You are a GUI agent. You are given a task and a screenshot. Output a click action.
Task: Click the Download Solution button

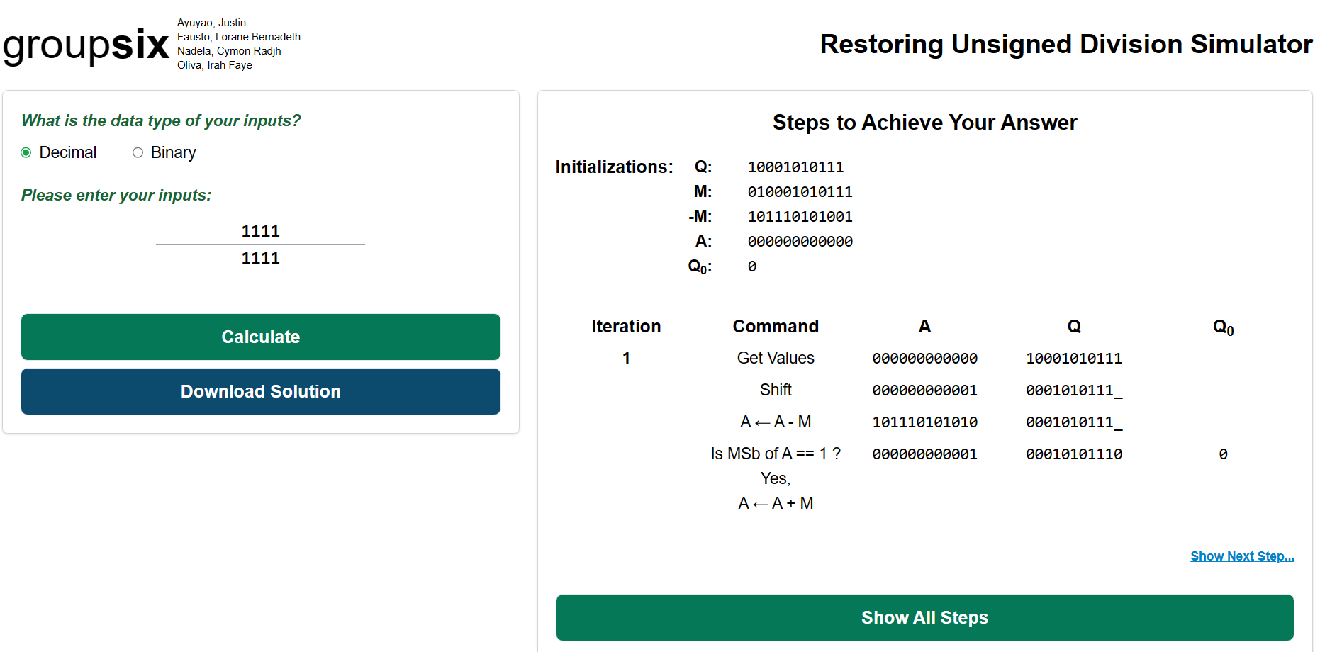click(x=260, y=391)
